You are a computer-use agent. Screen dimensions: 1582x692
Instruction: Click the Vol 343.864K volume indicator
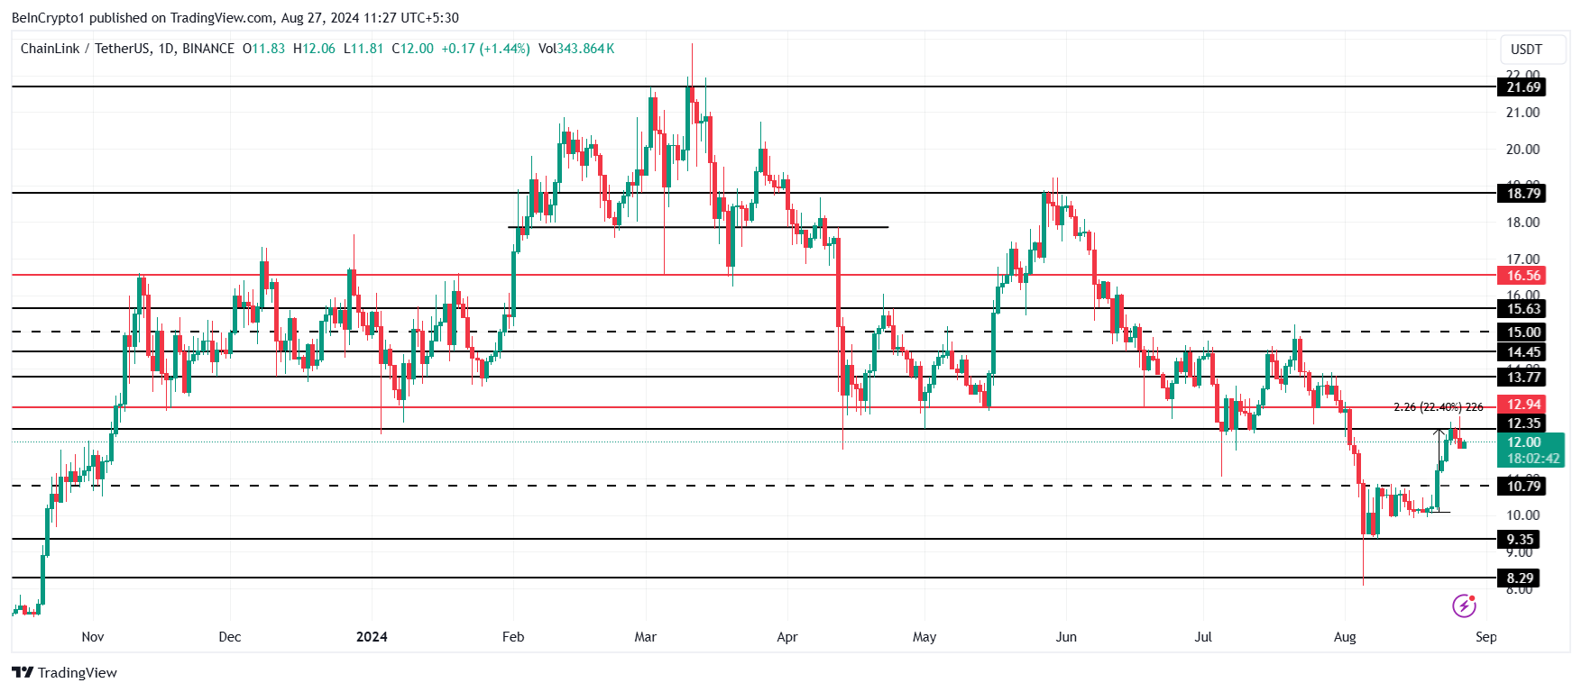tap(576, 49)
